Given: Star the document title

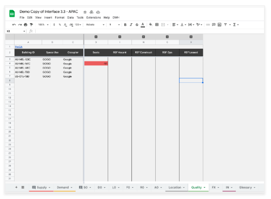Looking at the screenshot, I should pos(85,12).
